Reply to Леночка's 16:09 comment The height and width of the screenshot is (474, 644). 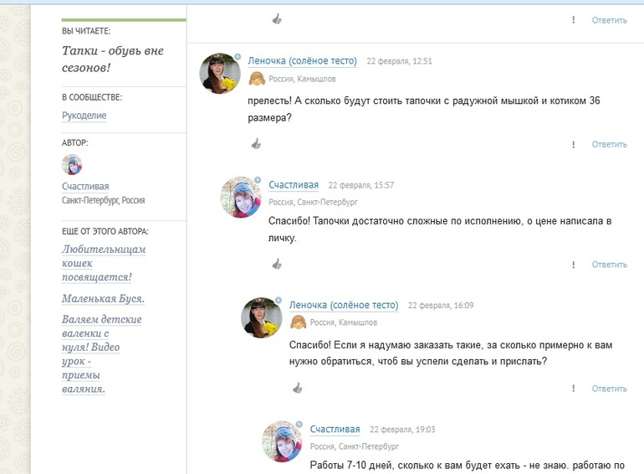(x=609, y=389)
